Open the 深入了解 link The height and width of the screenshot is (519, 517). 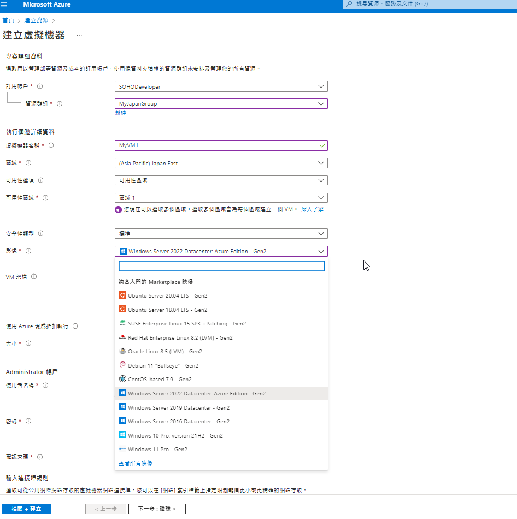[x=312, y=209]
